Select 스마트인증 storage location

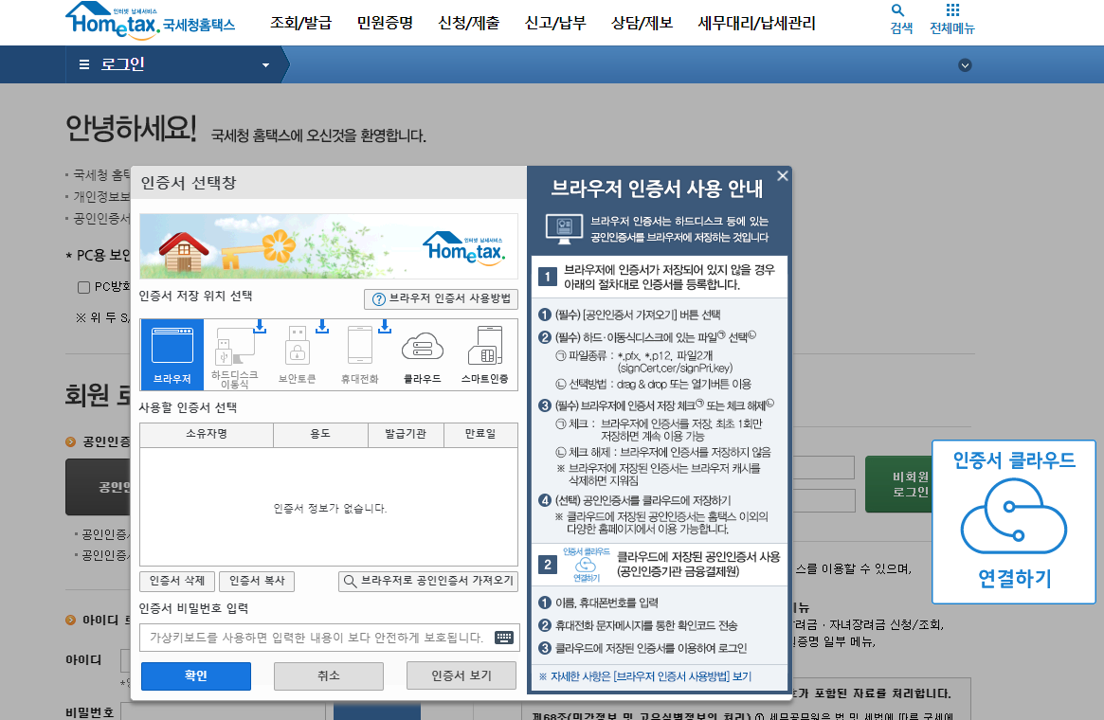pyautogui.click(x=485, y=354)
